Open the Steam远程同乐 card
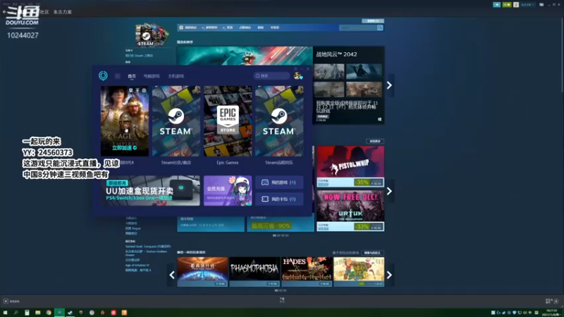564x317 pixels. coord(279,120)
